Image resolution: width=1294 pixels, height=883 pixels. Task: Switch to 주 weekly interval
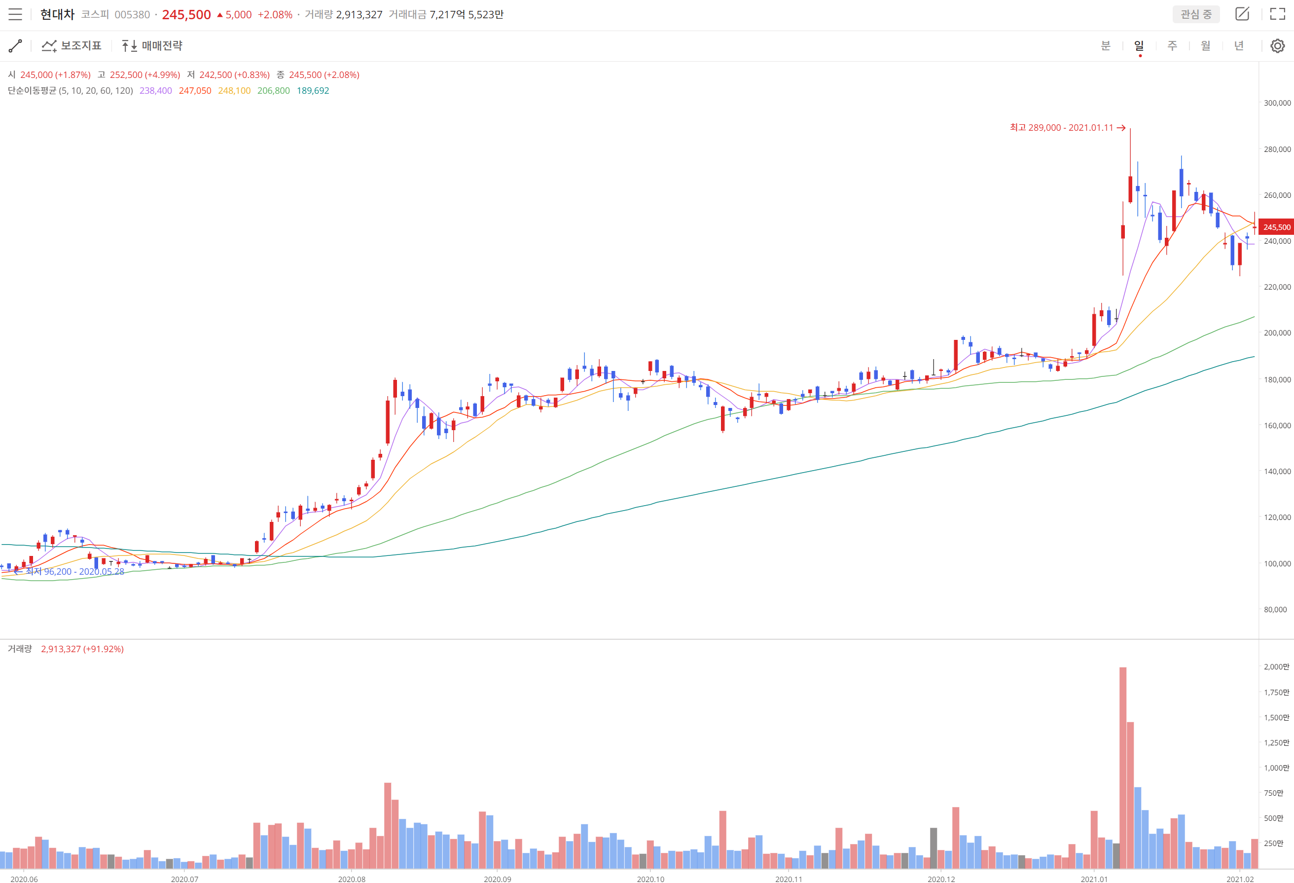pyautogui.click(x=1172, y=46)
